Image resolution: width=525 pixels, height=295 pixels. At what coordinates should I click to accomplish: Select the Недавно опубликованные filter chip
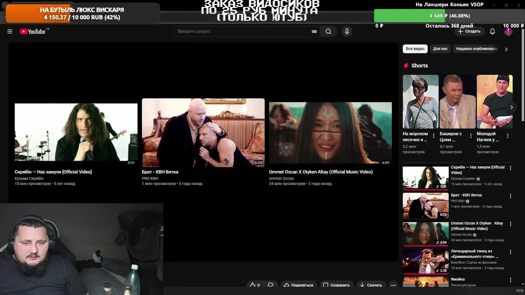(476, 49)
